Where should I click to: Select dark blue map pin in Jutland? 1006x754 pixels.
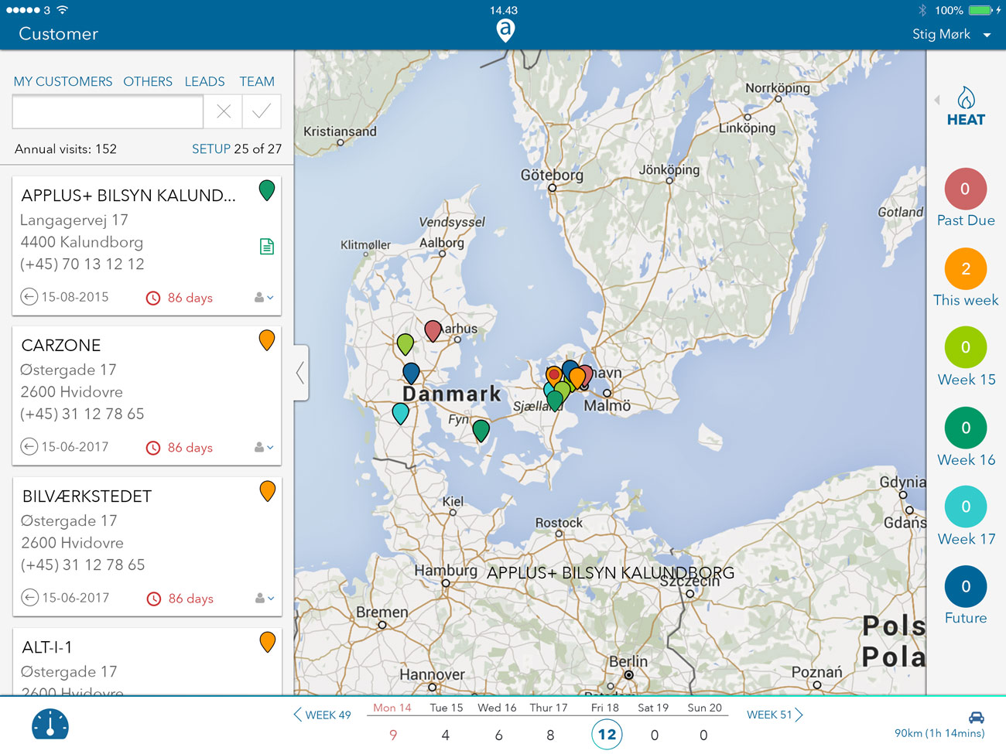click(412, 373)
